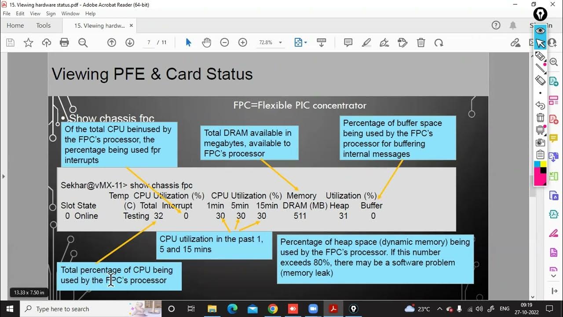This screenshot has height=317, width=563.
Task: Pick the yellow color swatch
Action: [x=543, y=164]
